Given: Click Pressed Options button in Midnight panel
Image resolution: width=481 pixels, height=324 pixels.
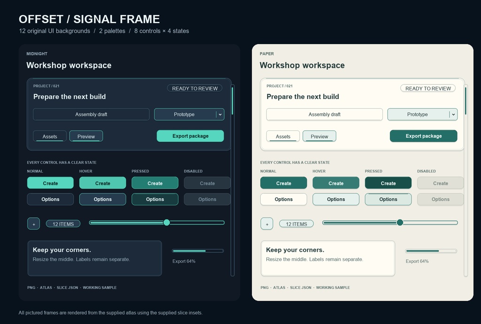Looking at the screenshot, I should coord(155,199).
